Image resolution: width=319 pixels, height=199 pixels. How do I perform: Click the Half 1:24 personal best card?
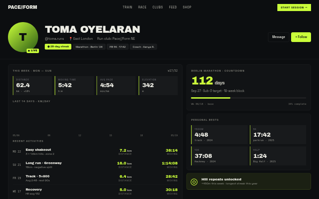tap(278, 156)
